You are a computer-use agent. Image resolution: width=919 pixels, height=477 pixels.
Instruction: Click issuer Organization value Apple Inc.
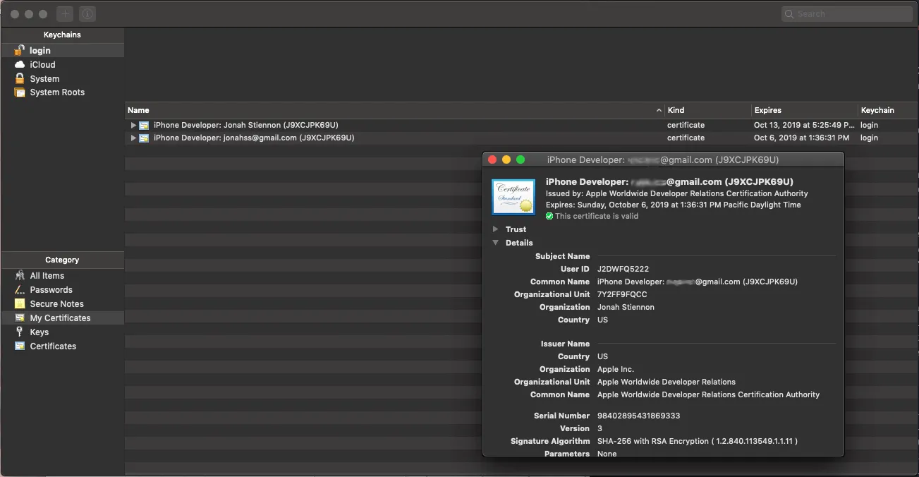(x=616, y=369)
